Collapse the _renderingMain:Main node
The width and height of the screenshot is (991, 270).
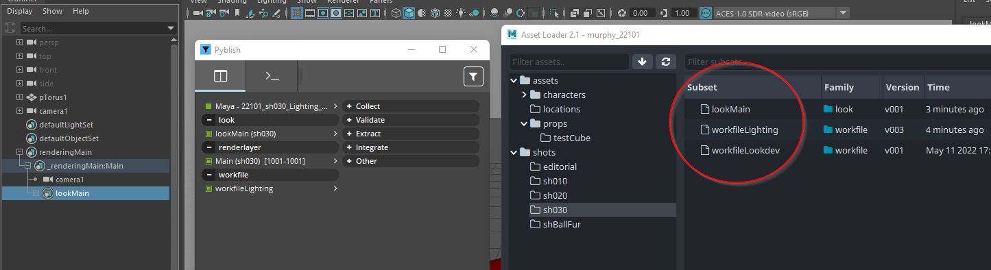pos(27,166)
